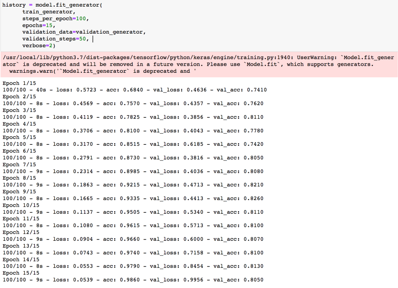Screen dimensions: 398x288
Task: Click the output row with loss: 0.2791
Action: click(133, 158)
